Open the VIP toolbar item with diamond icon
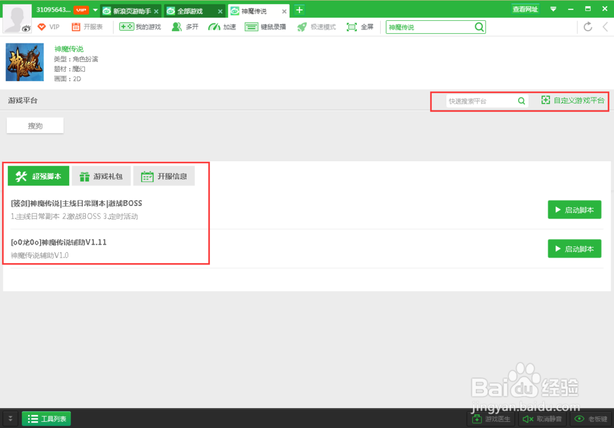The width and height of the screenshot is (614, 428). pos(49,27)
